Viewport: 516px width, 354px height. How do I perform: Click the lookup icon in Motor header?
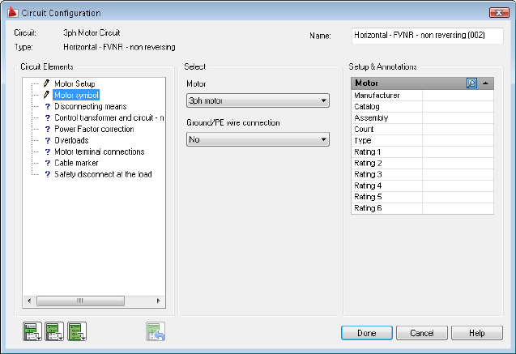coord(471,83)
